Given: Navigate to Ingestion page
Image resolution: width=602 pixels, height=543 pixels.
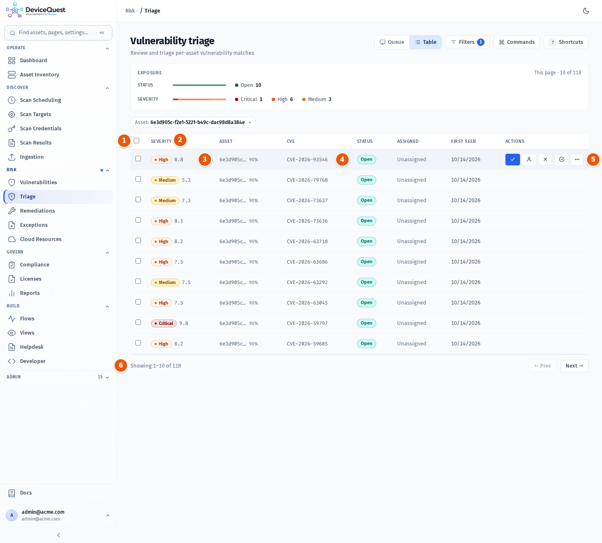Looking at the screenshot, I should [x=58, y=157].
